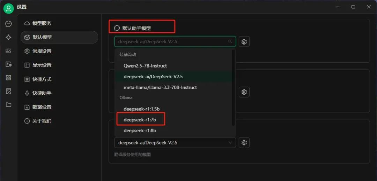Choose deepseek-r1:8b from the Ollama group
This screenshot has width=377, height=181.
pyautogui.click(x=173, y=131)
